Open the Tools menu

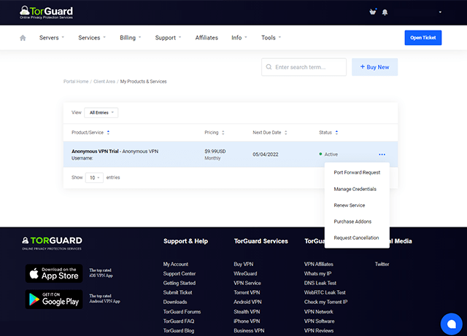coord(271,38)
